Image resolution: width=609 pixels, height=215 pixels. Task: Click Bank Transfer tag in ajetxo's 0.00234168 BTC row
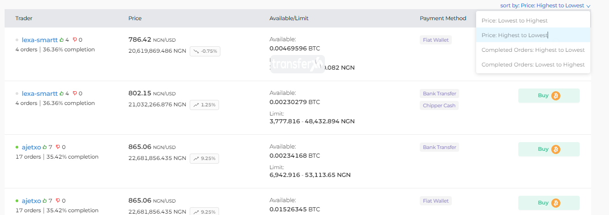[439, 147]
